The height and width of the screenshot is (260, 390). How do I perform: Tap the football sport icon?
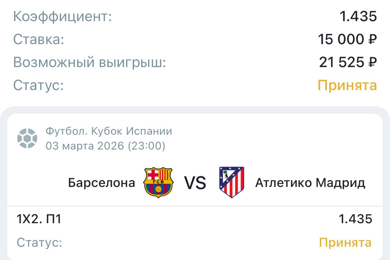27,139
